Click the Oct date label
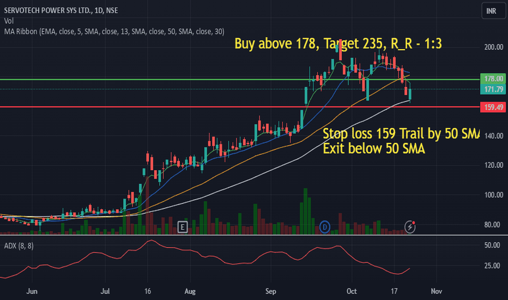This screenshot has height=300, width=508. pyautogui.click(x=352, y=291)
